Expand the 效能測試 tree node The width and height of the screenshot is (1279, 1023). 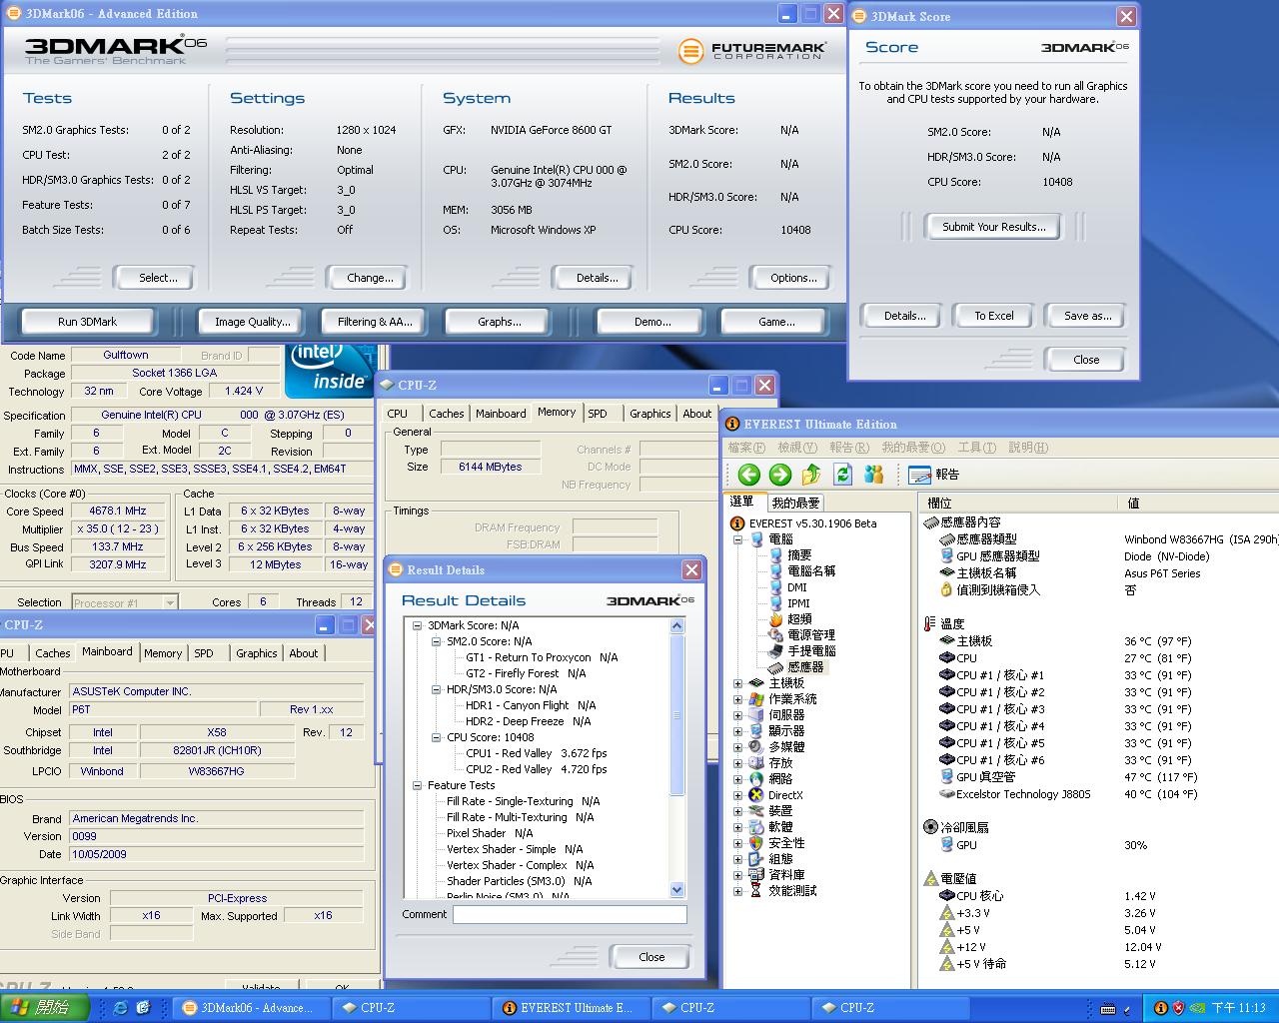coord(738,891)
